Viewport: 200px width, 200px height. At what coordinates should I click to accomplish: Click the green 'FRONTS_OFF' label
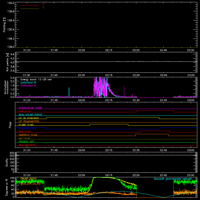pyautogui.click(x=26, y=141)
